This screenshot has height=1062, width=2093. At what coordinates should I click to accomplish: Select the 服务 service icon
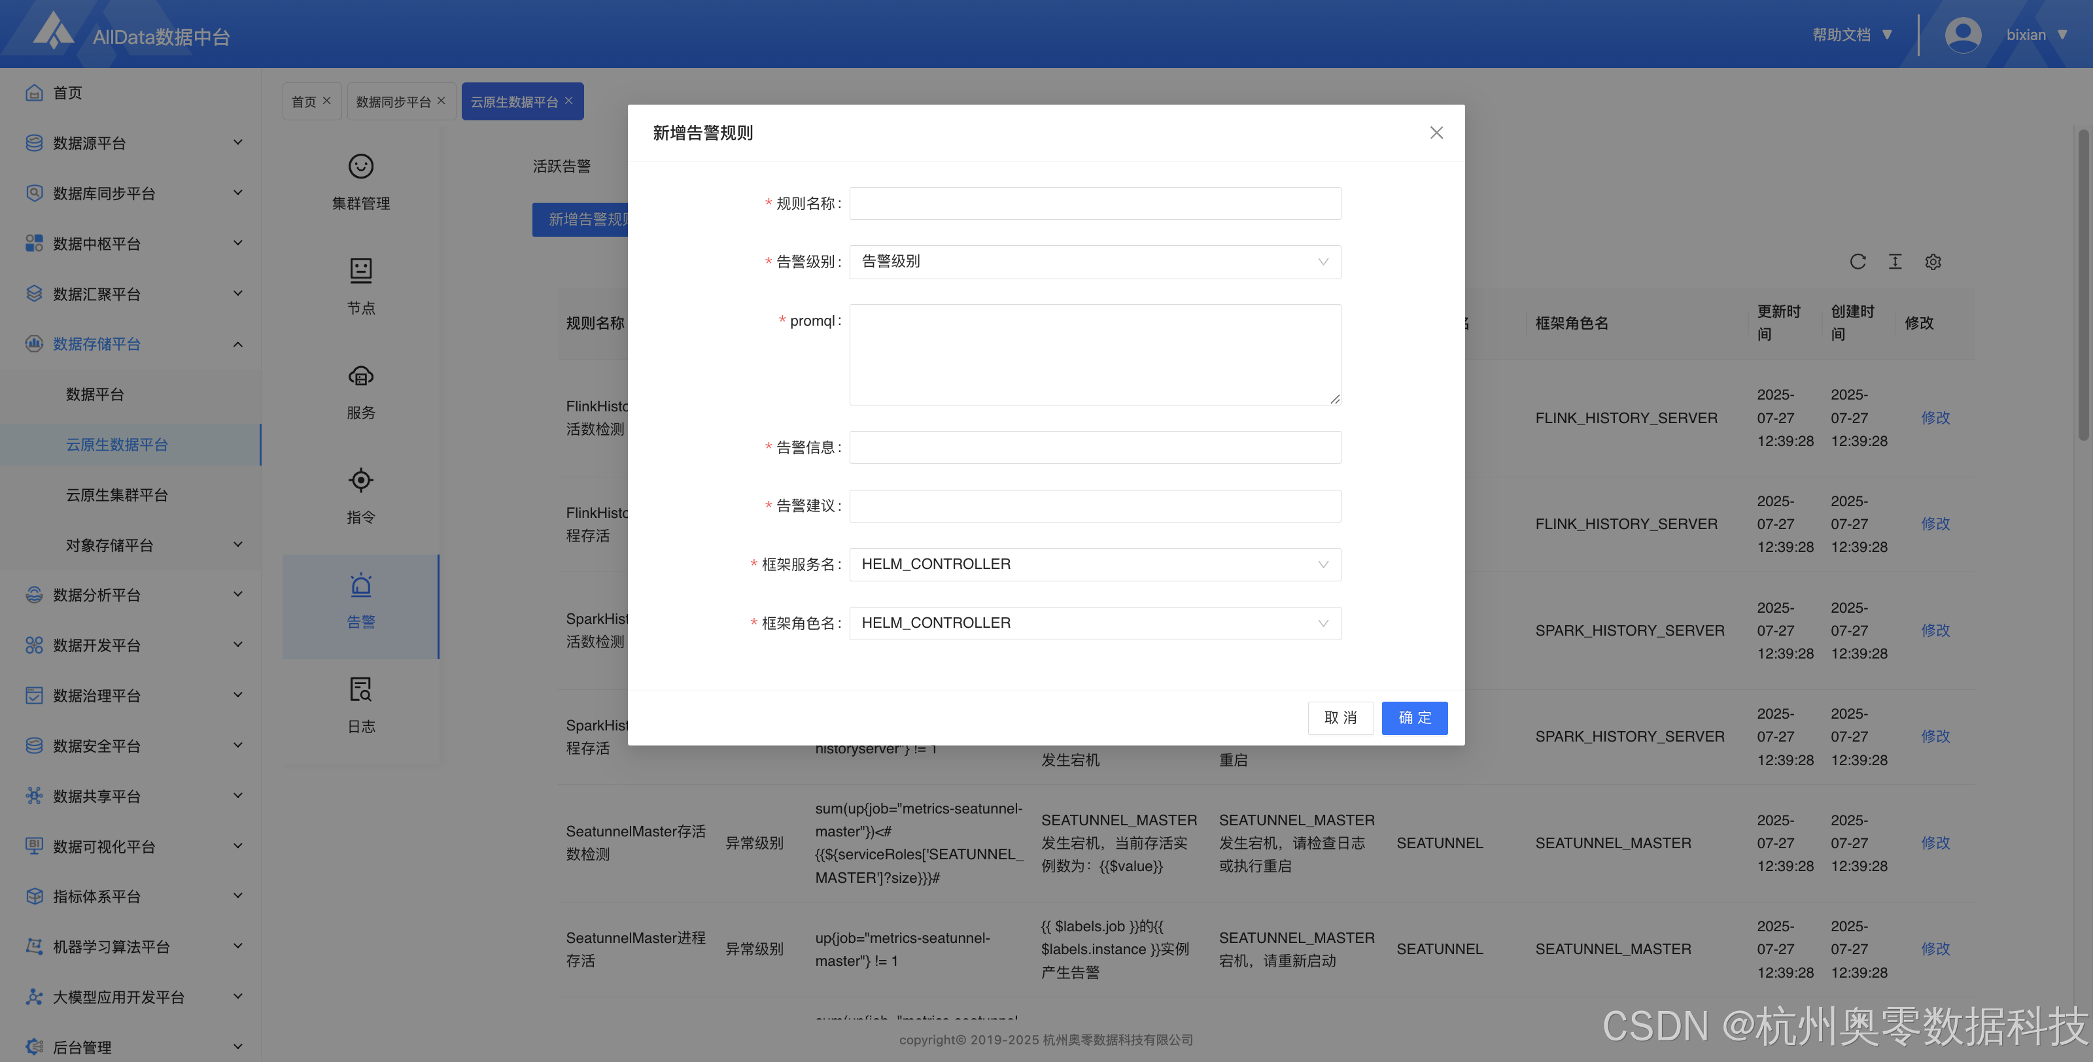tap(361, 376)
